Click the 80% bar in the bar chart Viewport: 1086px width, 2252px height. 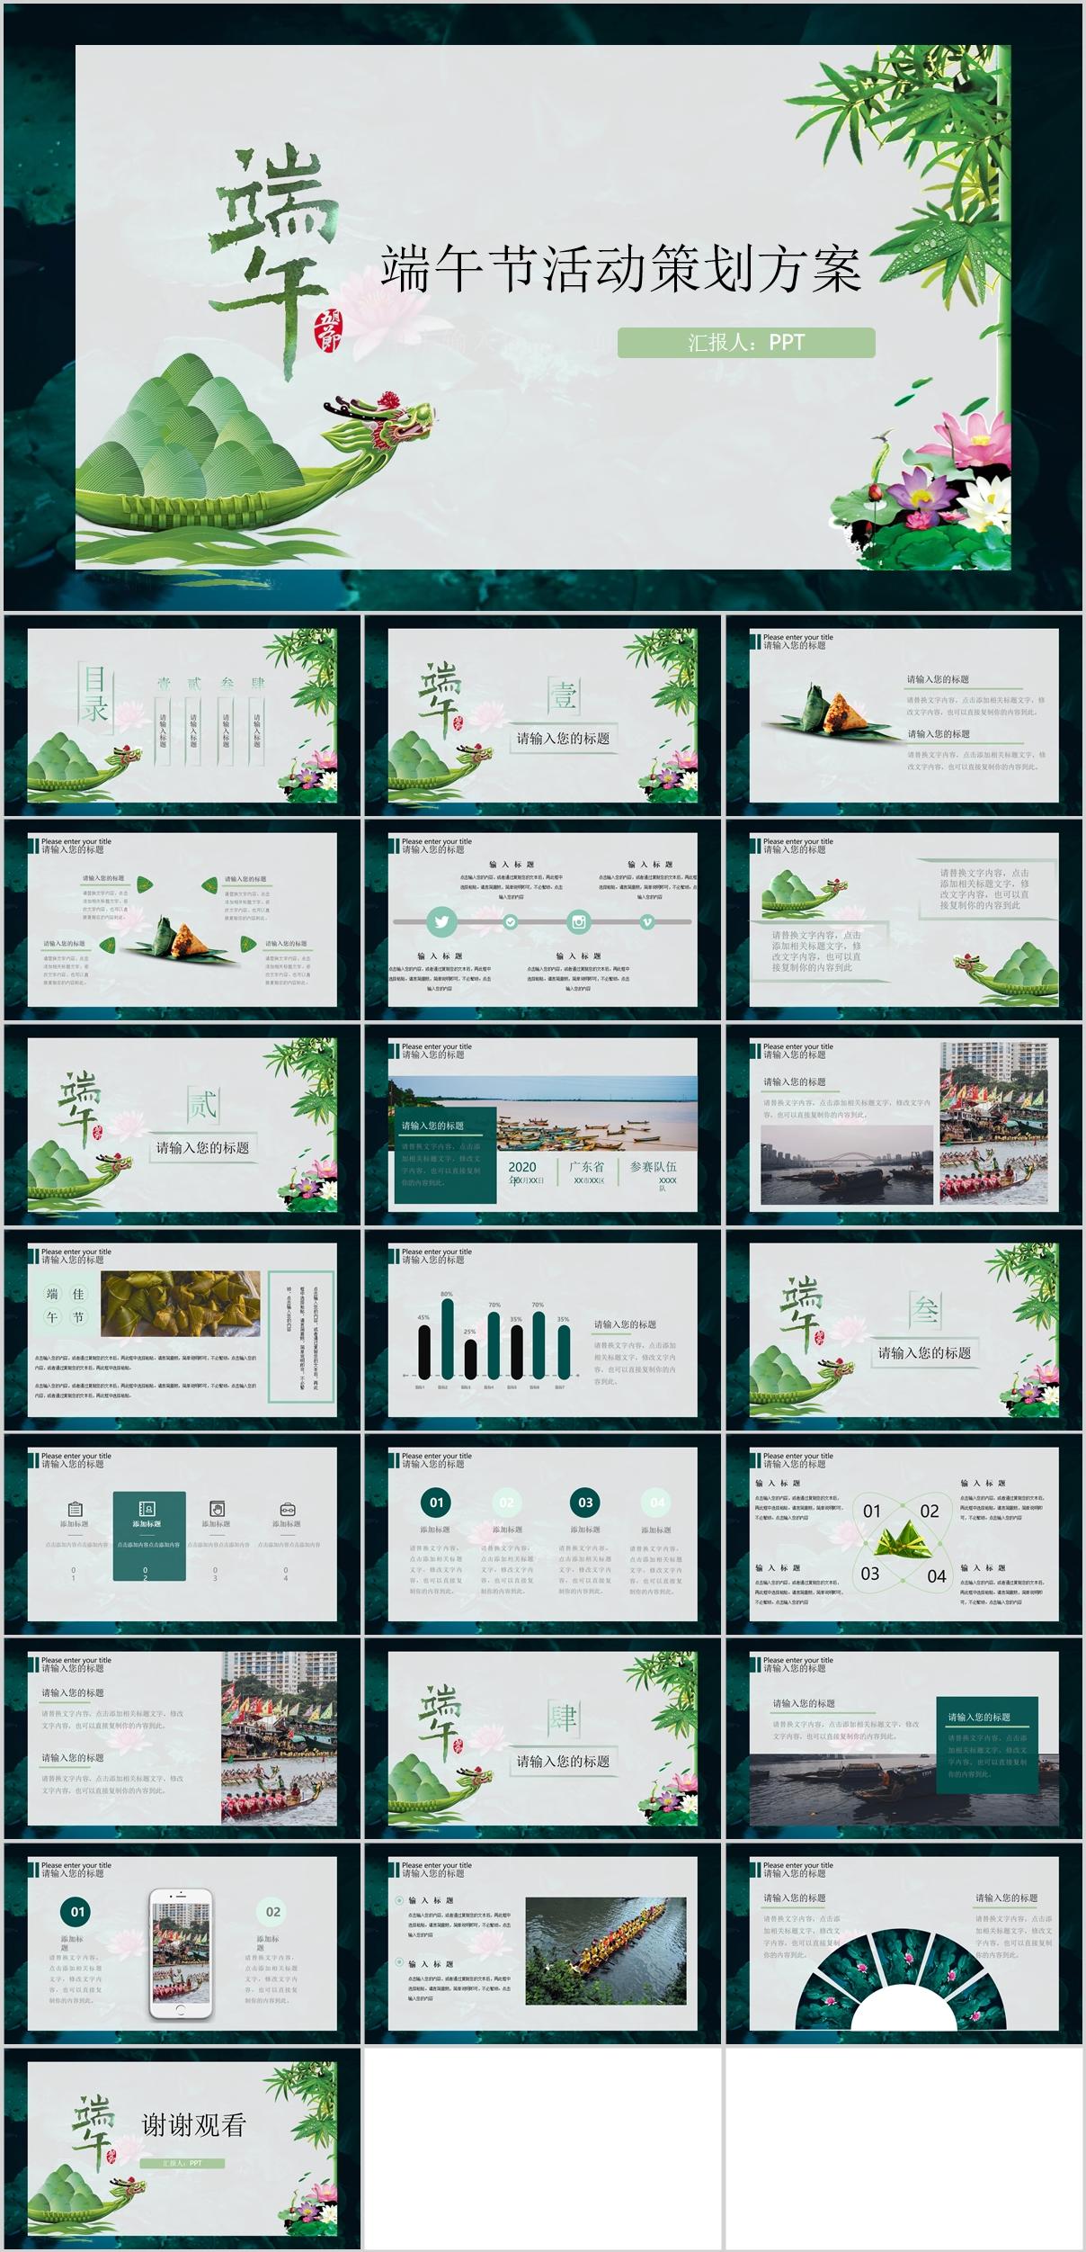[x=448, y=1339]
